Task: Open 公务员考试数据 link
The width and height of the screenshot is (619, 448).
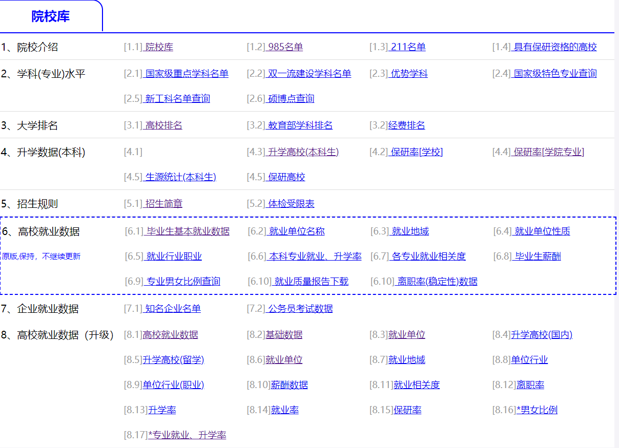Action: click(300, 309)
